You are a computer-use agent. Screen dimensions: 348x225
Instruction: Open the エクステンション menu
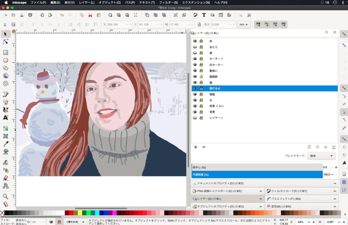pos(196,2)
